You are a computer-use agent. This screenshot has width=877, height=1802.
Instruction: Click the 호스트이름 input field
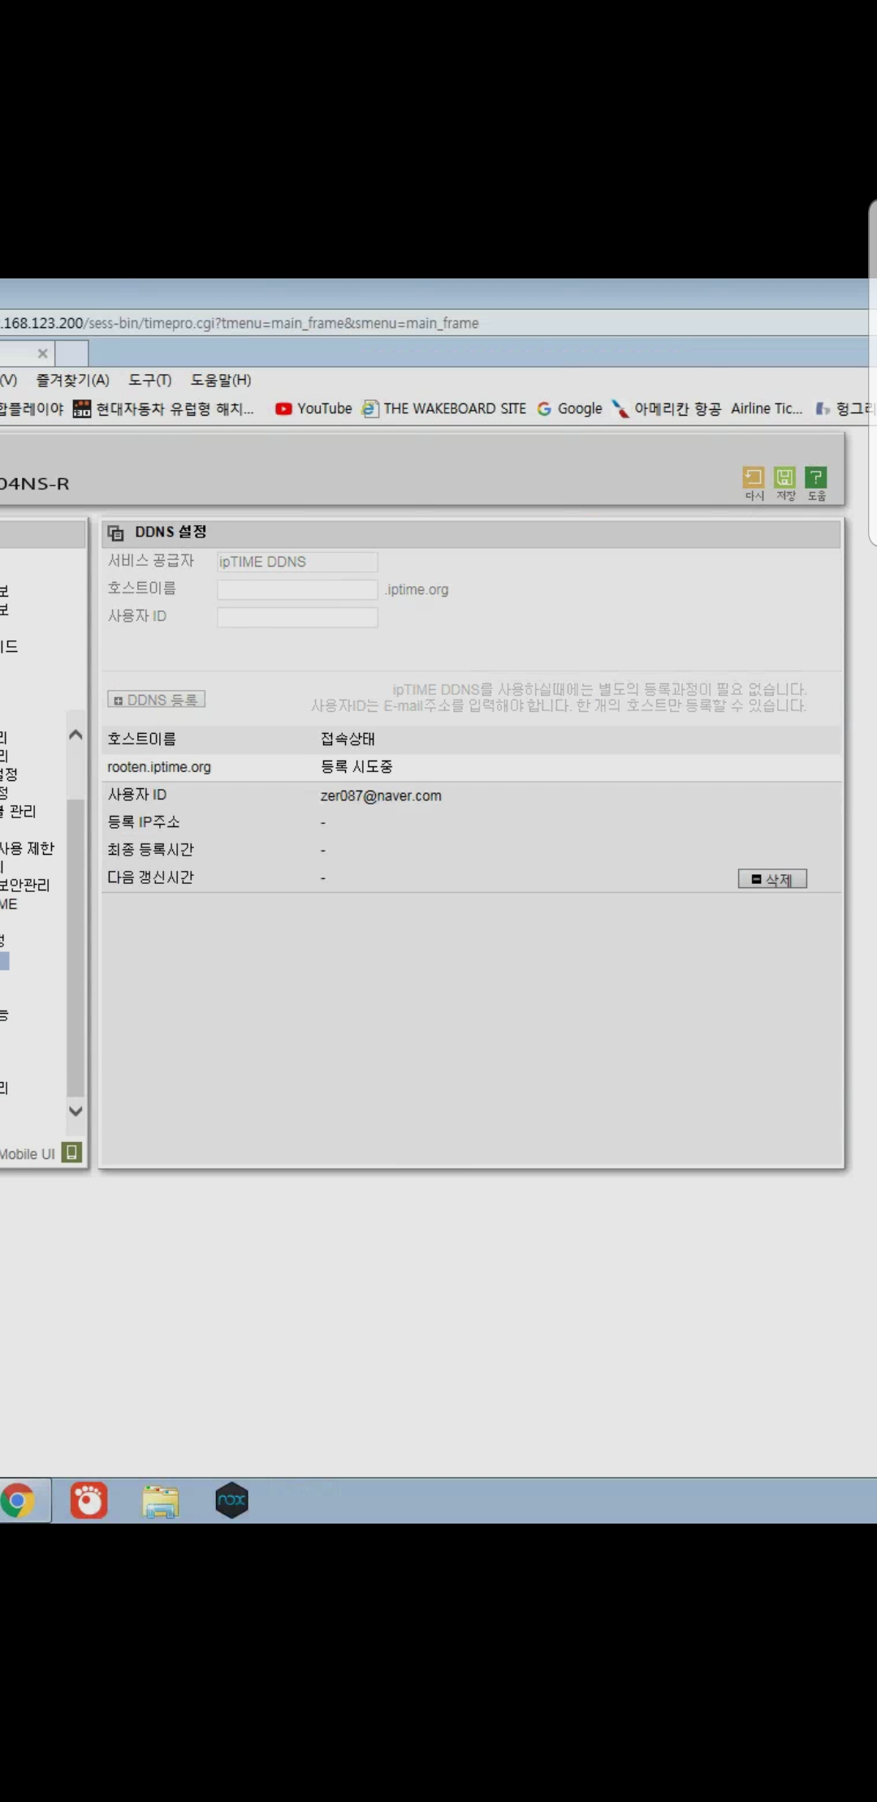[297, 589]
